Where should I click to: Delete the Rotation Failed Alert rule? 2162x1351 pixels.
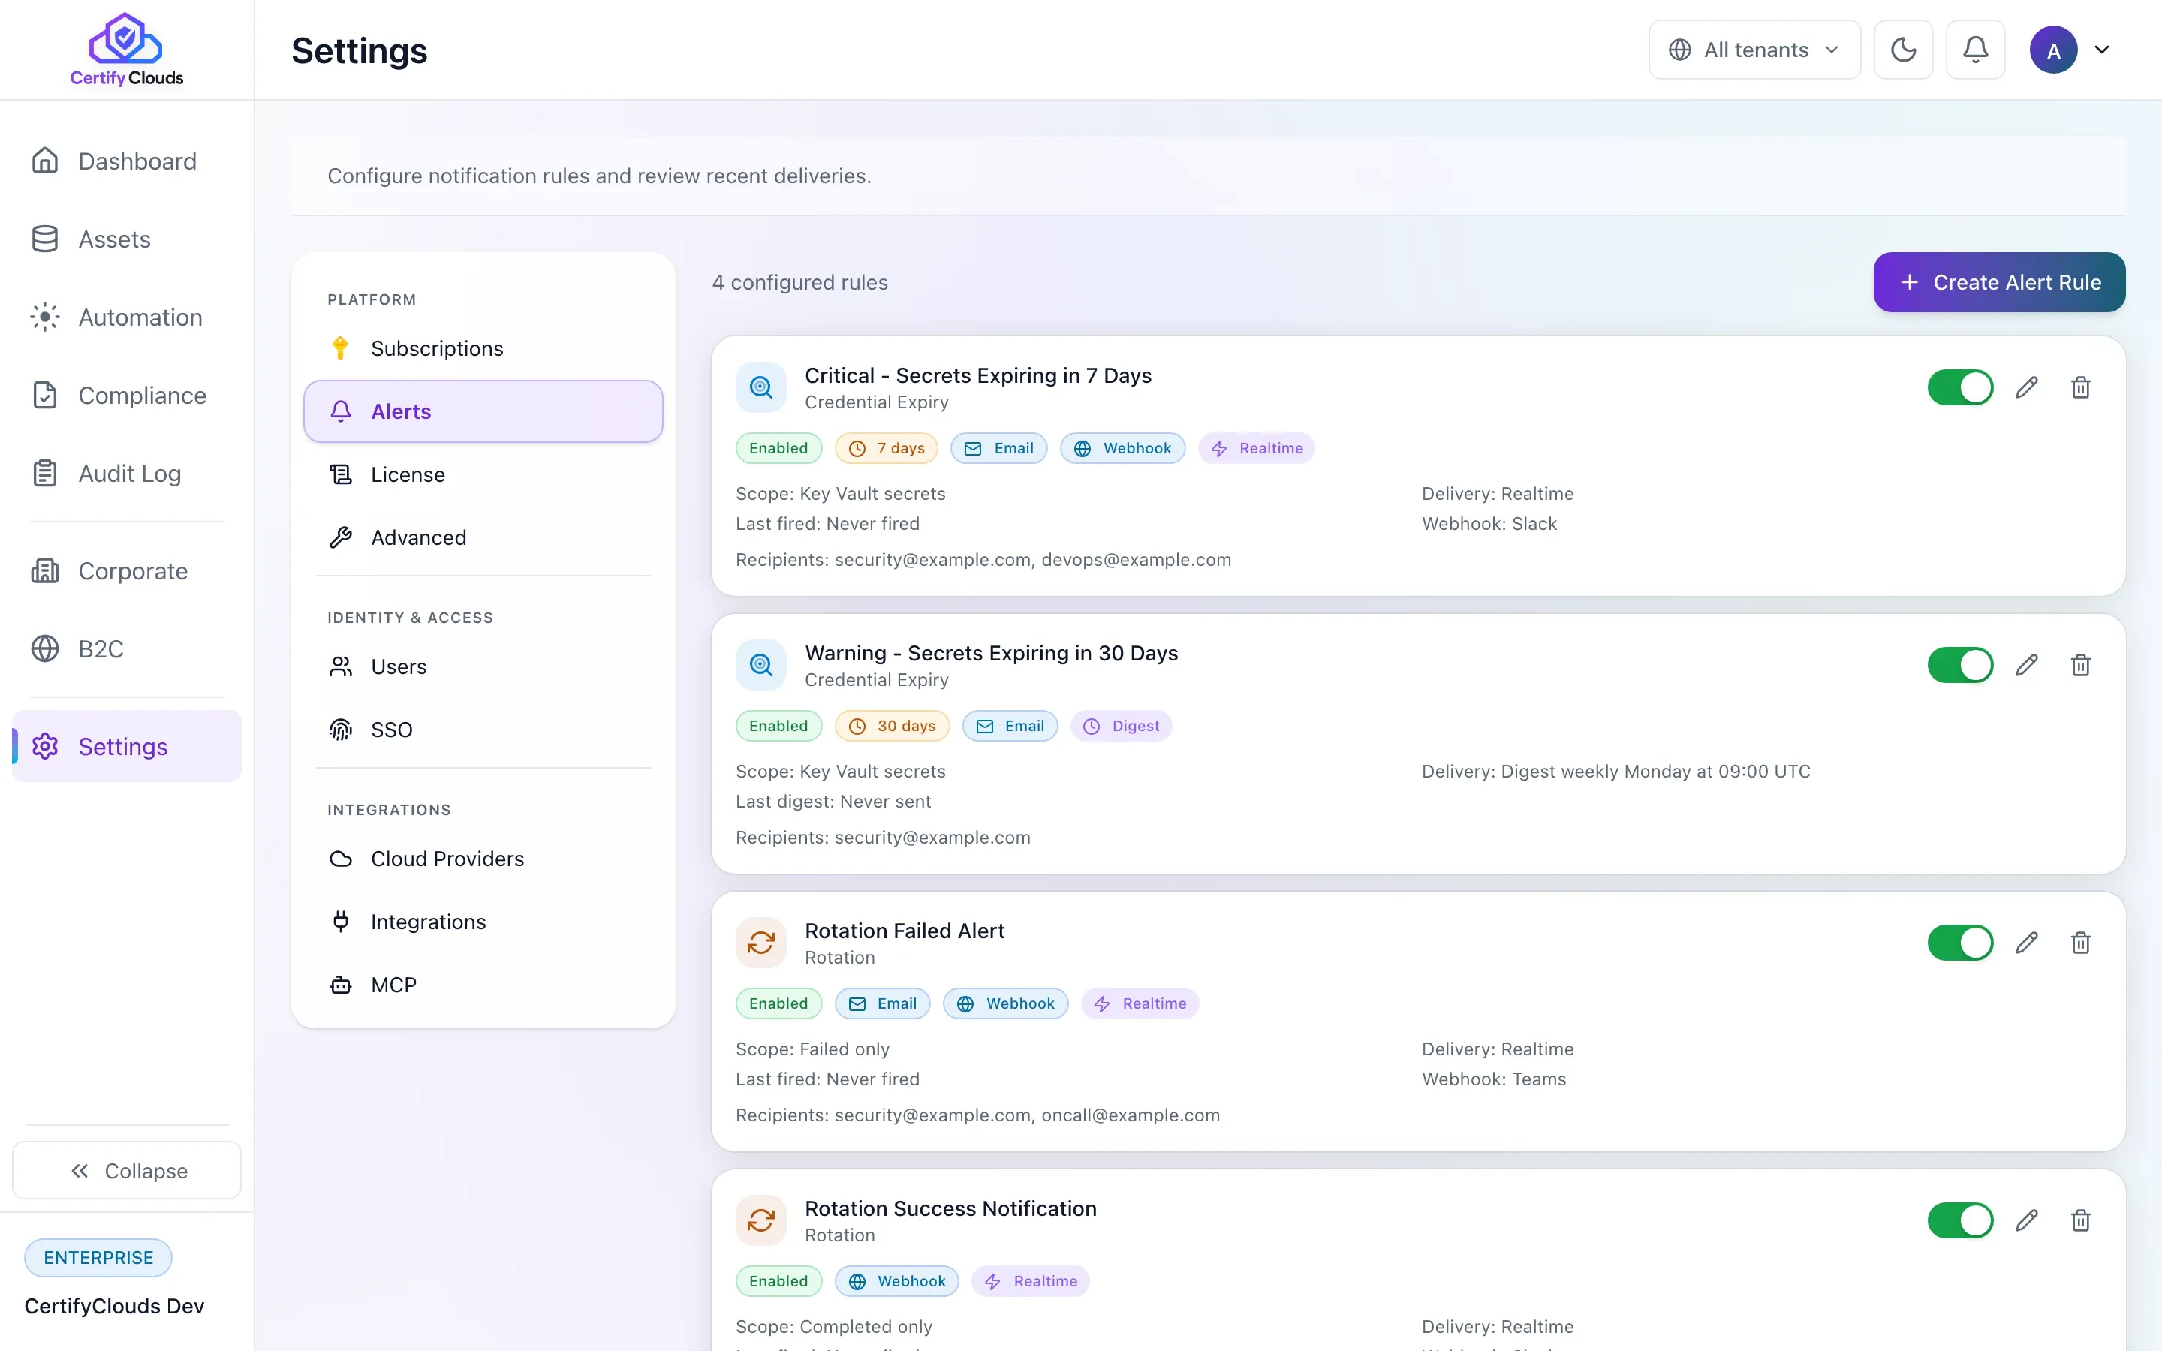[x=2081, y=943]
